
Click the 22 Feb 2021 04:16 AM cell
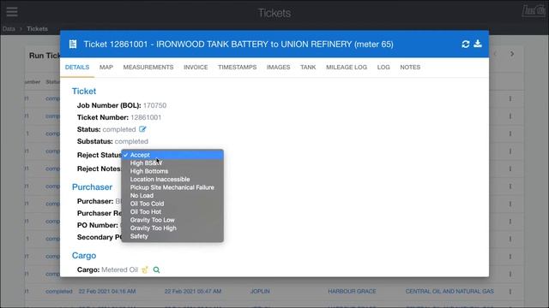tap(107, 291)
